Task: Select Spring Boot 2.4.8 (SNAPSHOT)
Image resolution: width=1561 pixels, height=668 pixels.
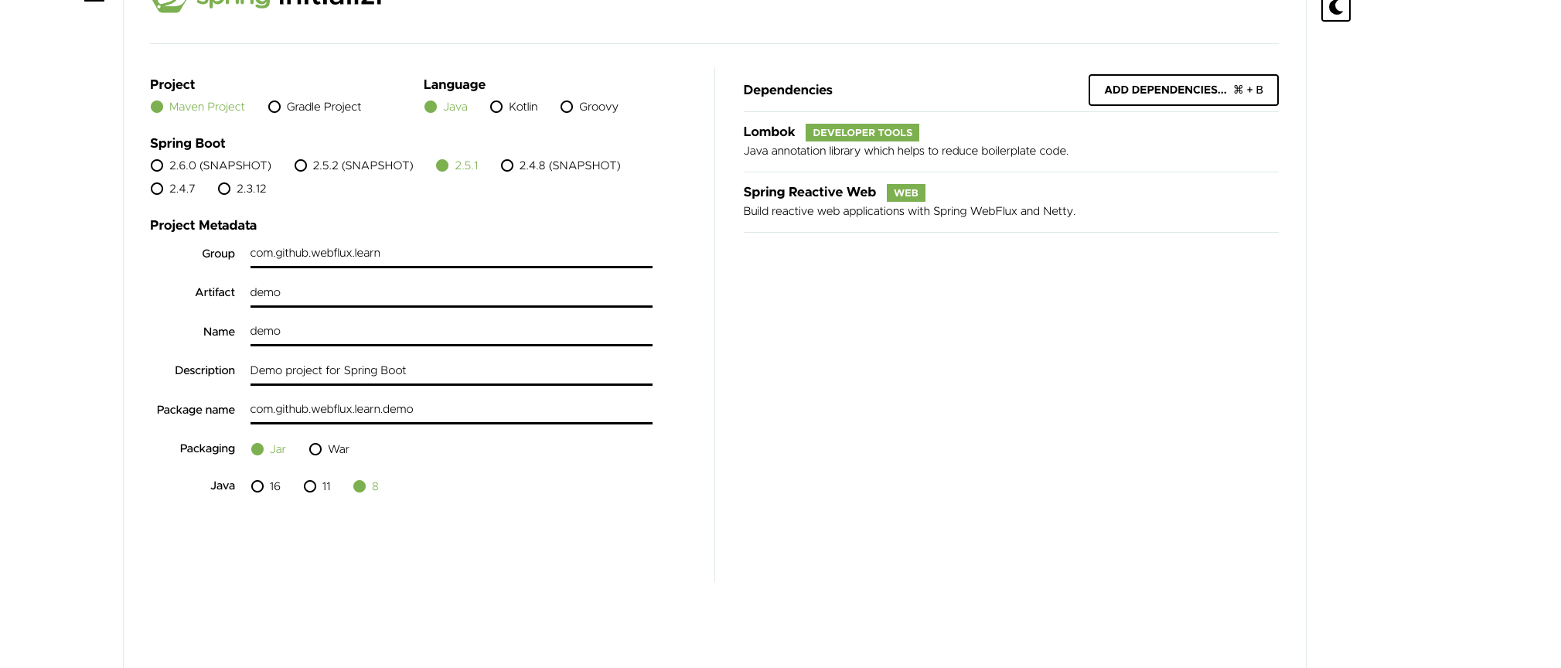Action: click(561, 165)
